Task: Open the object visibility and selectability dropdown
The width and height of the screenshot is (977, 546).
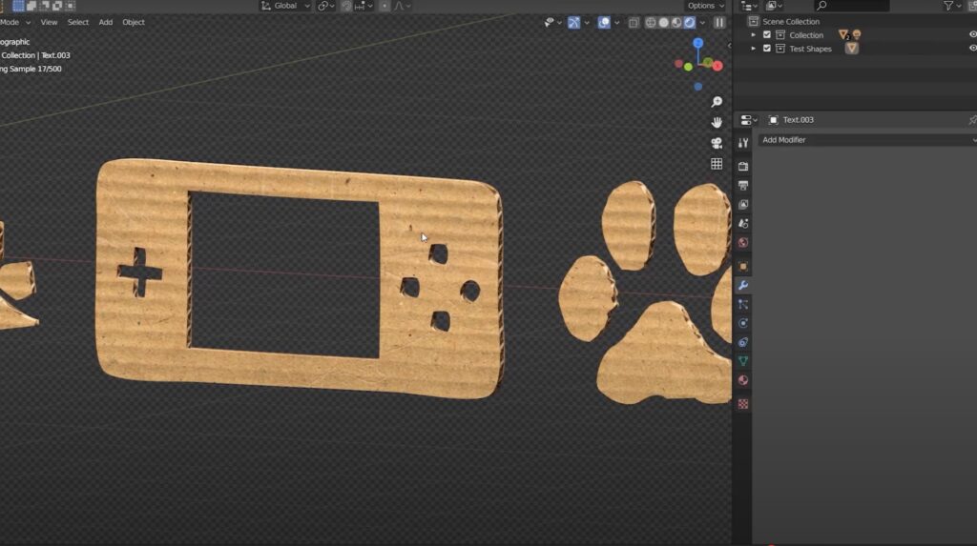Action: tap(552, 23)
